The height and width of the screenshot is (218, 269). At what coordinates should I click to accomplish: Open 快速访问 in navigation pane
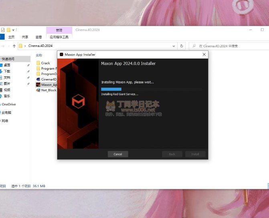8,59
